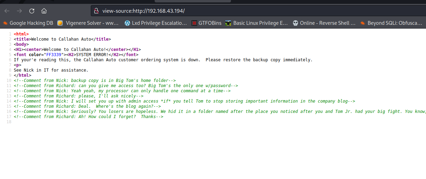
Task: Click the line reading See Nick in IT
Action: (x=51, y=70)
